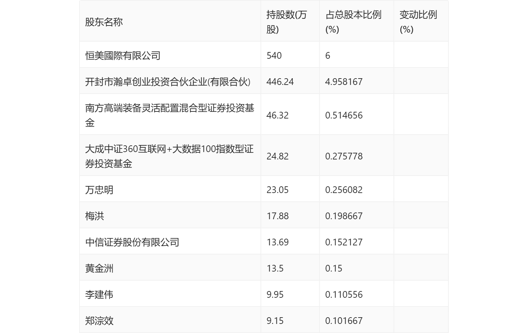Click the 24.82 holdings value
The image size is (528, 333).
tap(277, 156)
